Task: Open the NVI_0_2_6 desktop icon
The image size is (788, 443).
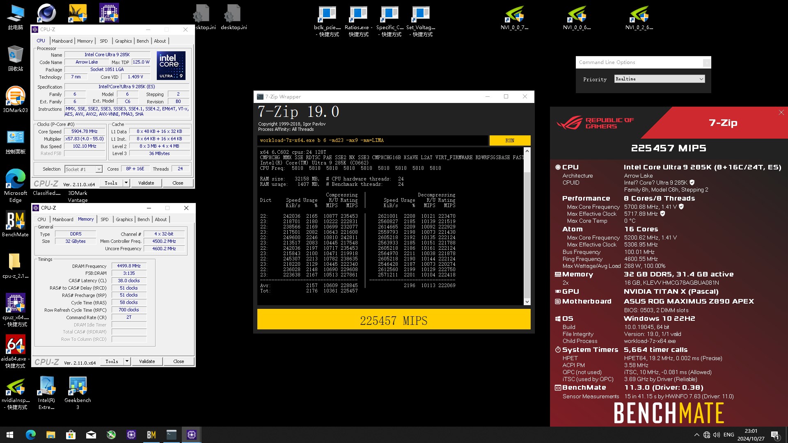Action: tap(639, 18)
